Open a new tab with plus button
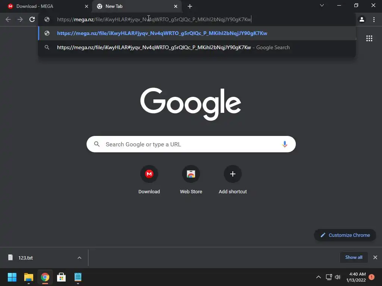 (x=190, y=6)
